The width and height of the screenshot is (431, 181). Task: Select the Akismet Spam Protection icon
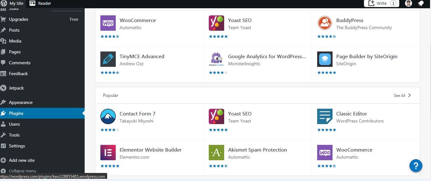click(216, 153)
